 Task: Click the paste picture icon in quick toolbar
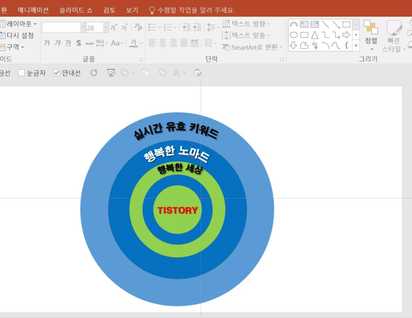click(198, 73)
